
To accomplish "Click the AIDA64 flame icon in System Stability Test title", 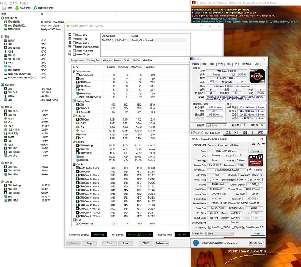I will (68, 26).
